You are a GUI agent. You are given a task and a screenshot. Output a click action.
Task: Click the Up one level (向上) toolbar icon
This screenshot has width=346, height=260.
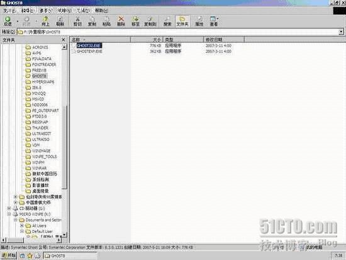(x=45, y=21)
